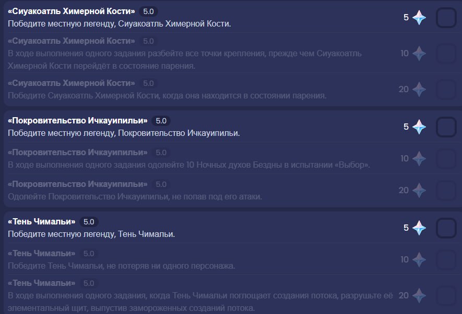The image size is (462, 314).
Task: Click primogem icon for Тень Чимальи 5 reward
Action: click(419, 228)
